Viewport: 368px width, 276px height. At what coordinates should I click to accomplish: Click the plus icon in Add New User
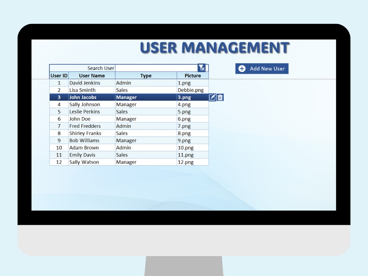(242, 68)
